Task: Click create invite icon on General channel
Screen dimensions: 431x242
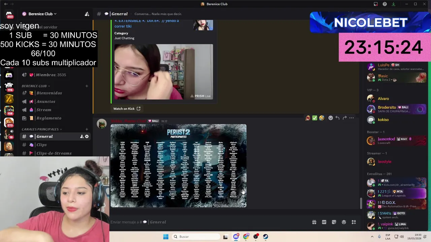Action: point(82,136)
